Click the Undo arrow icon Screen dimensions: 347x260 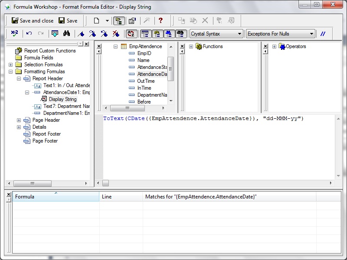point(29,34)
